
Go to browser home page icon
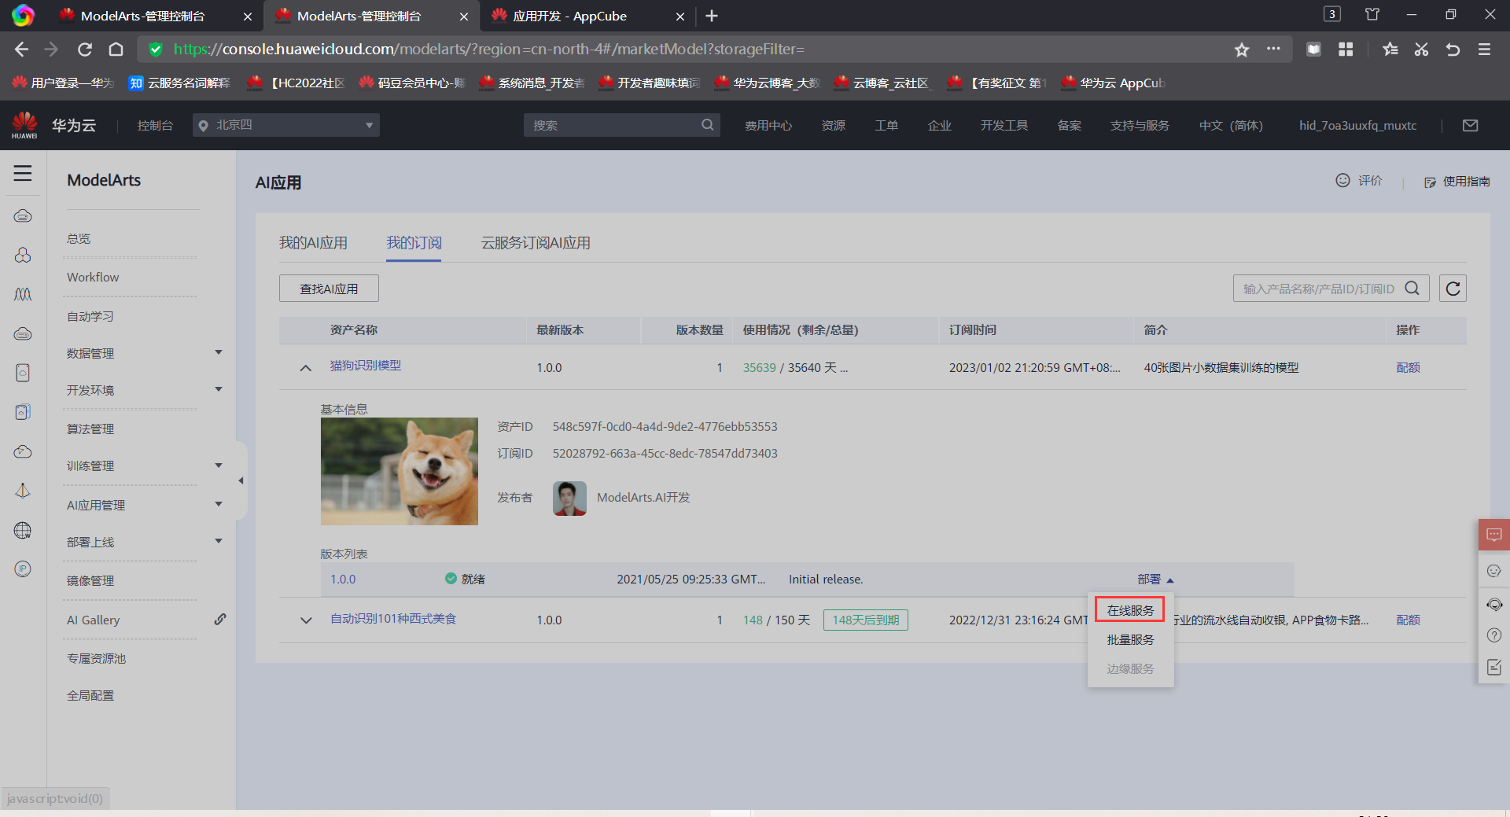pyautogui.click(x=116, y=50)
